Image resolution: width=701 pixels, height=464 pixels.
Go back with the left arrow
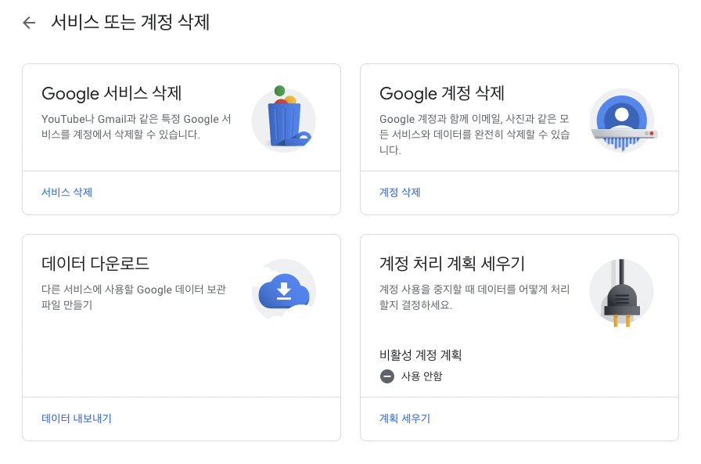[29, 23]
